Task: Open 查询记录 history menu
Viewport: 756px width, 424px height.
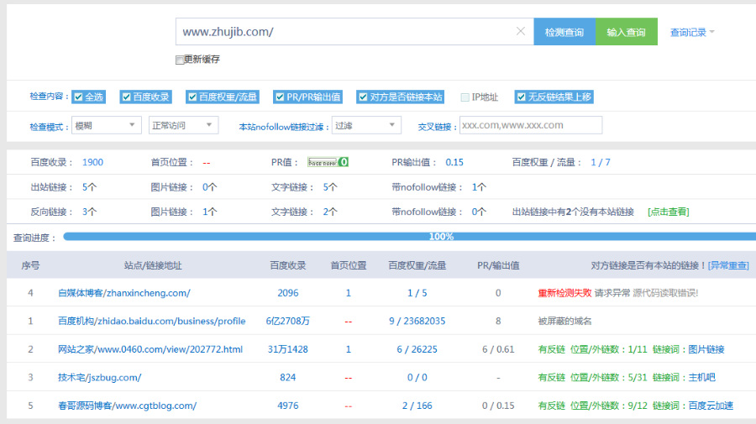Action: pos(692,33)
